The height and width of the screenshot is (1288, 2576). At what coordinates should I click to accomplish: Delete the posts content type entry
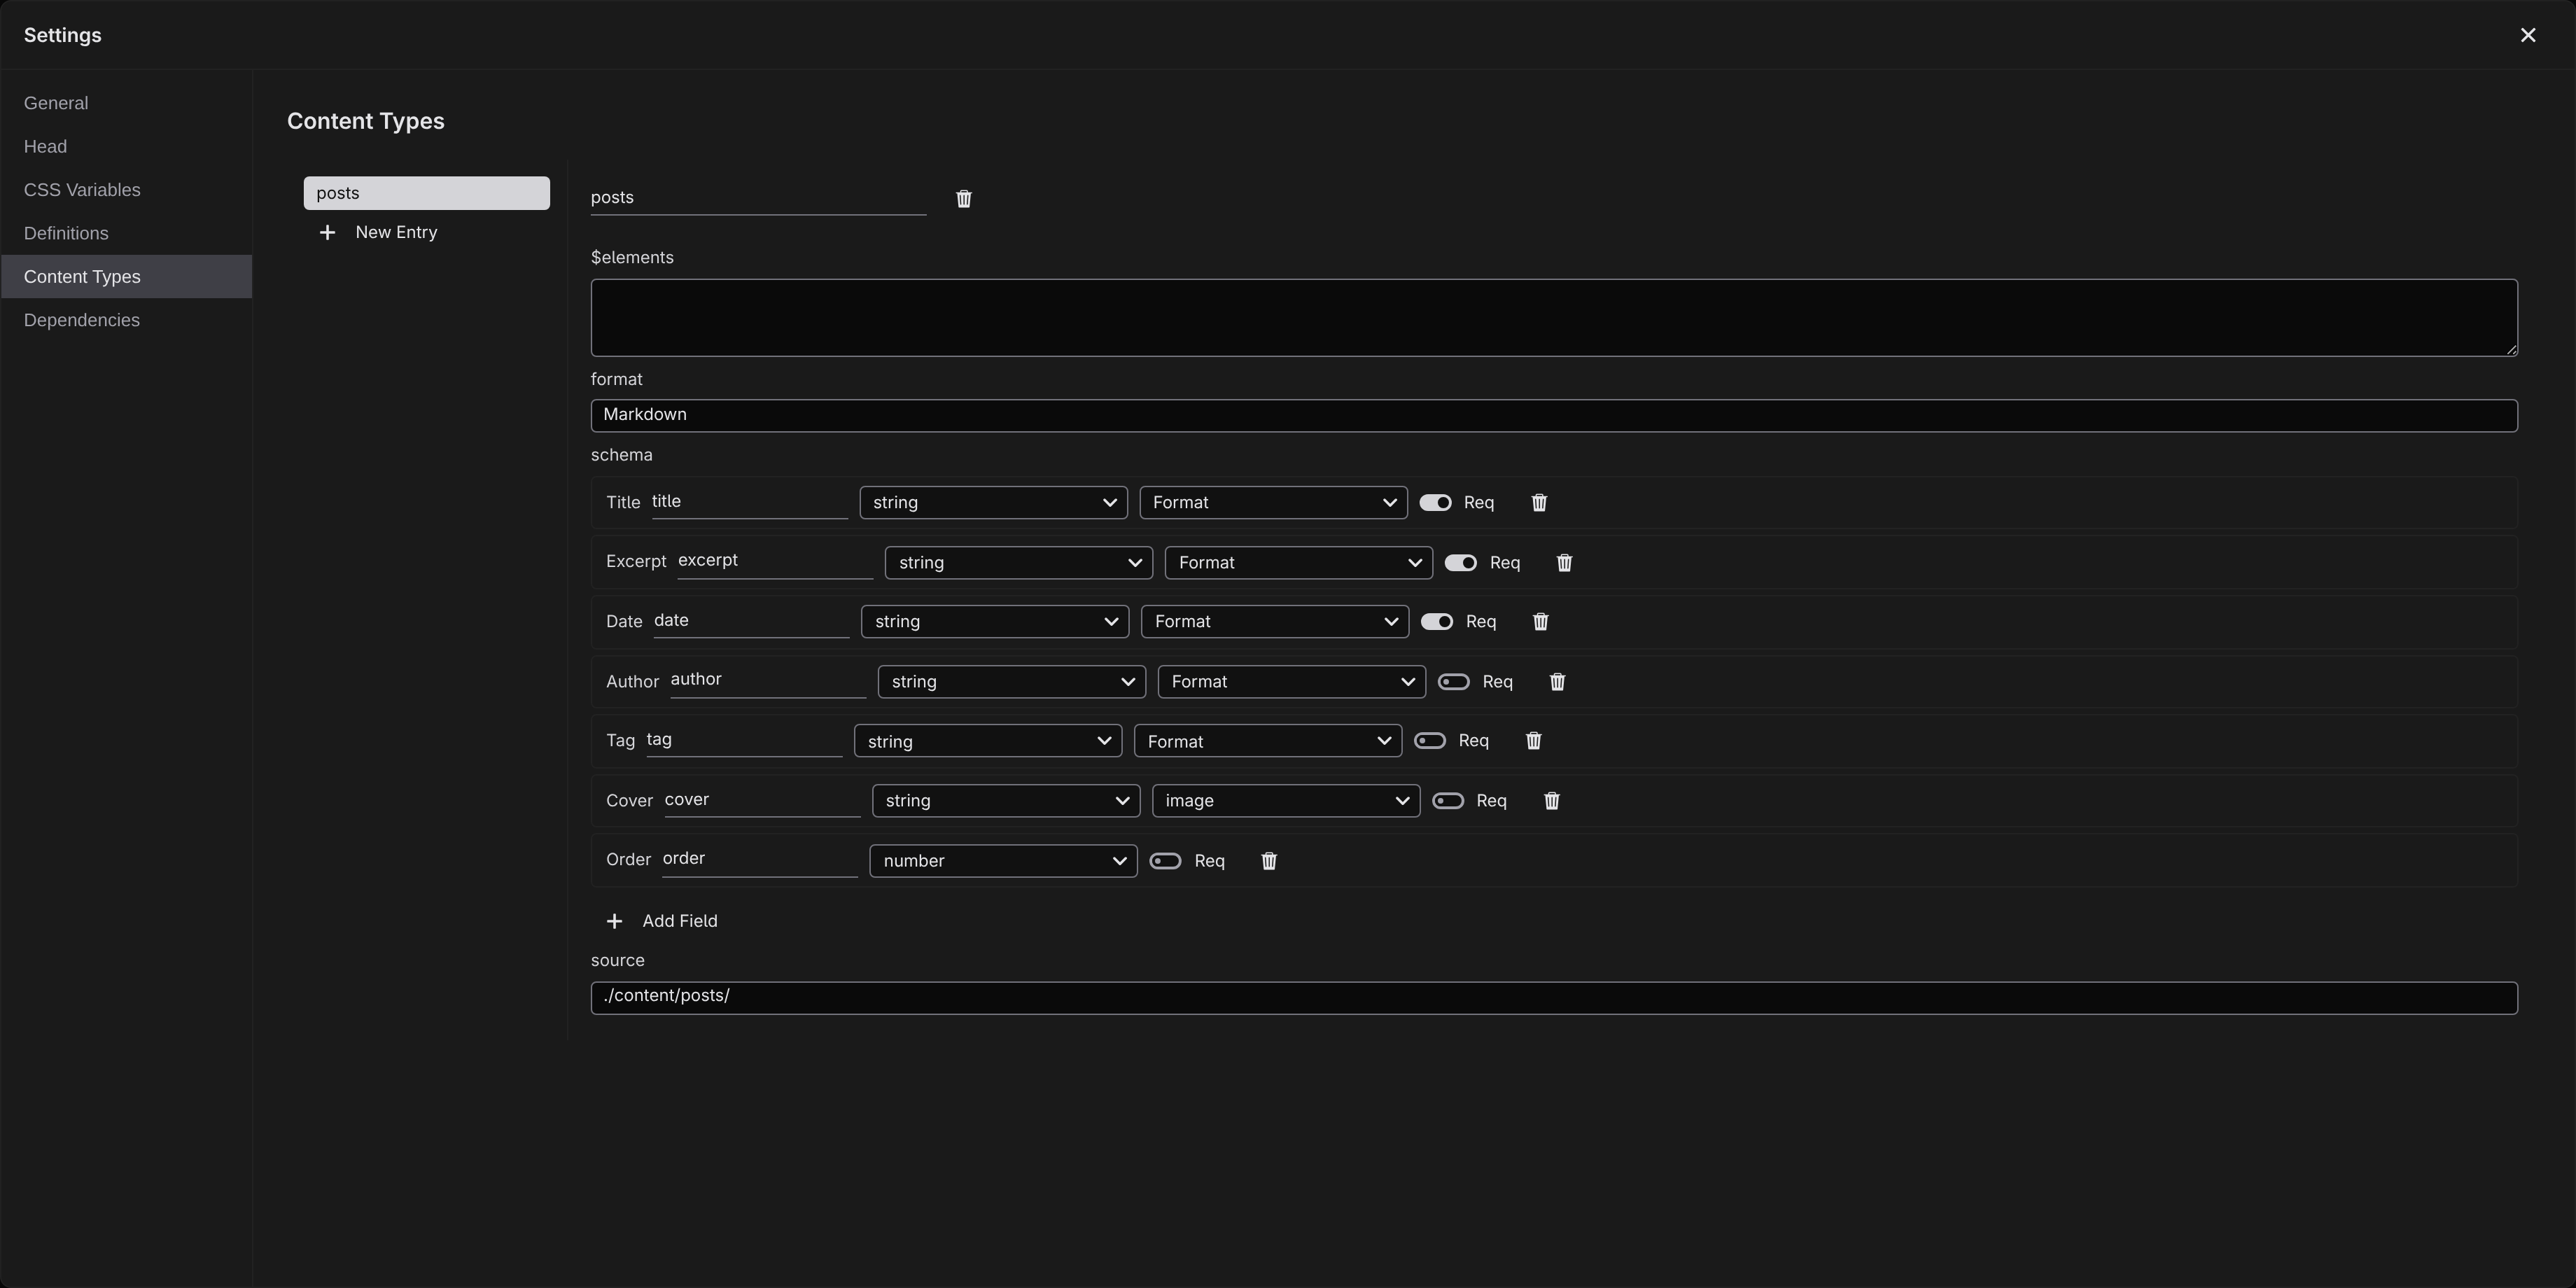point(964,199)
